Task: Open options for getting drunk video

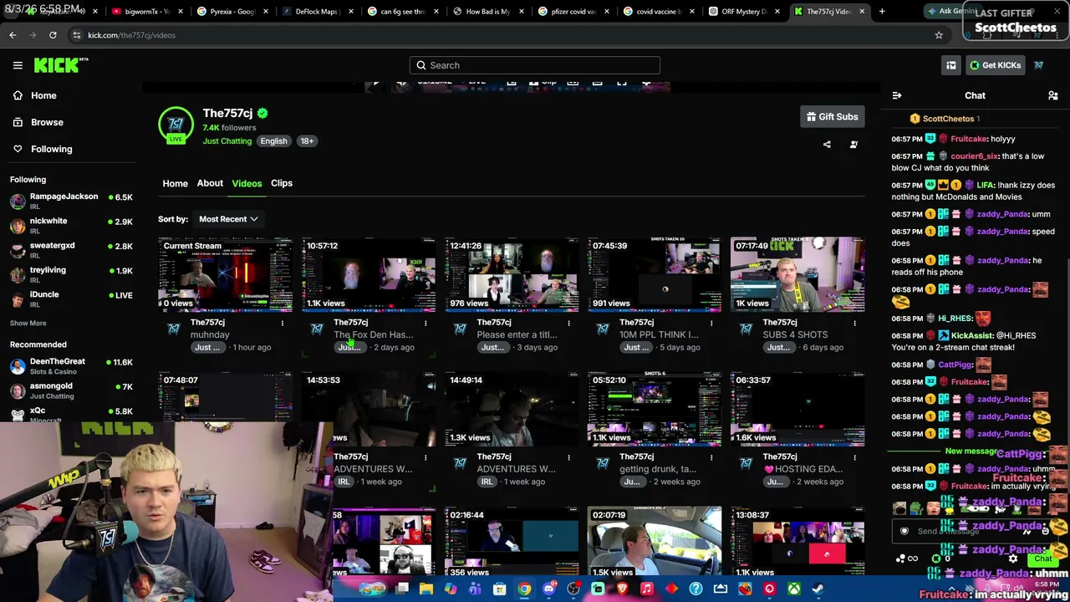Action: (x=711, y=457)
